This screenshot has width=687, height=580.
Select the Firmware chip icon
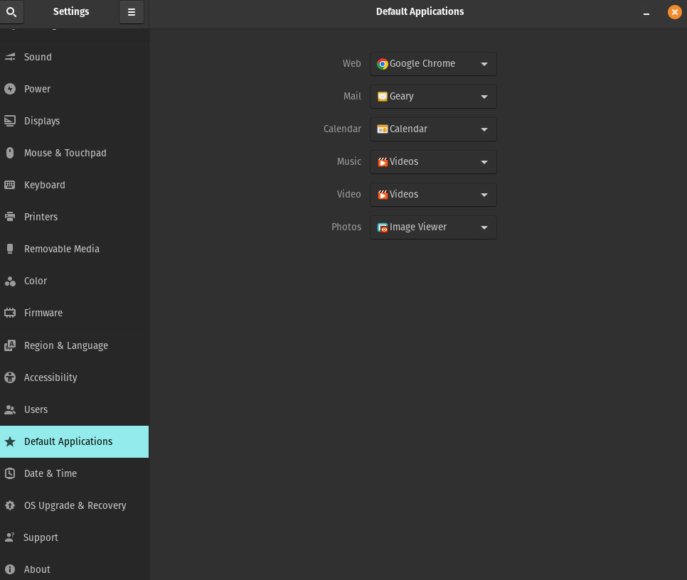[x=10, y=313]
